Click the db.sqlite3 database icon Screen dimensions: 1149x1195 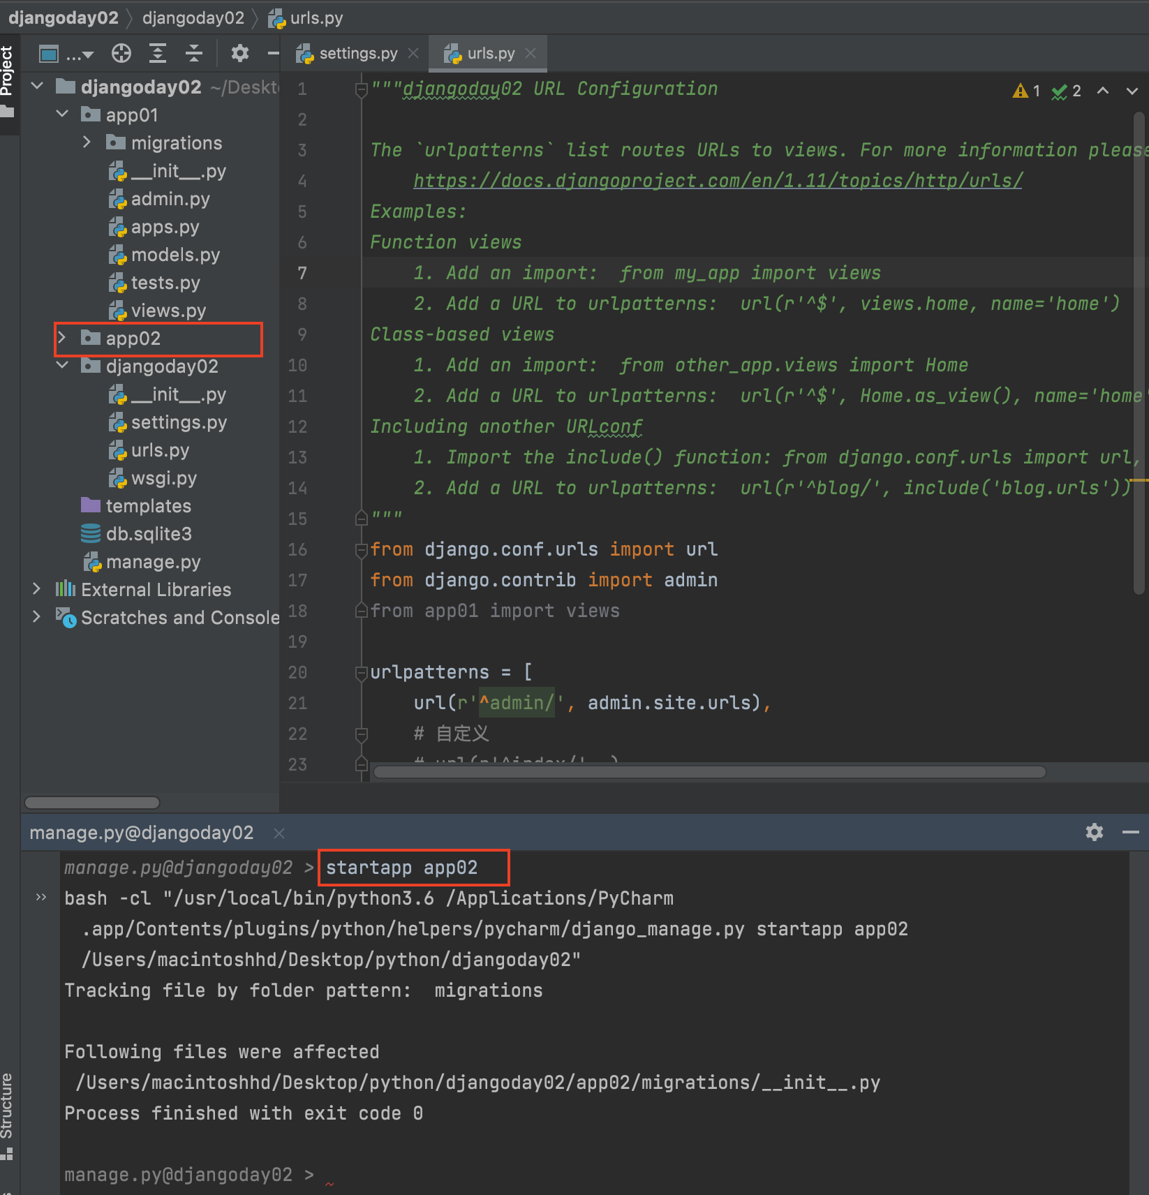click(x=91, y=533)
